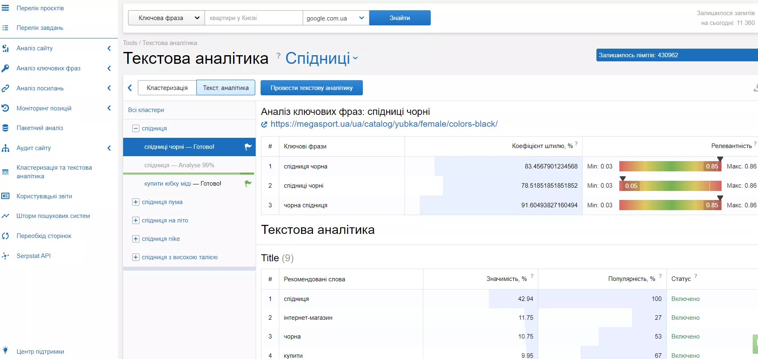Click the help icon beside Статус column

coord(695,276)
